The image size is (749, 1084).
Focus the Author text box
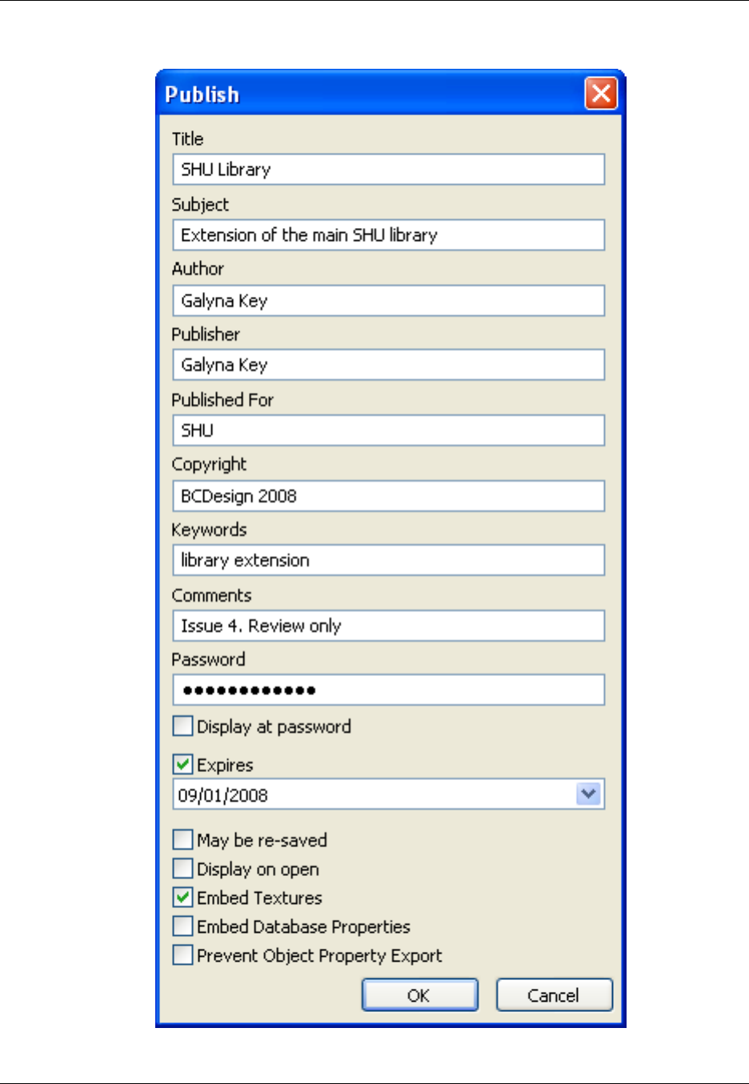pyautogui.click(x=388, y=301)
